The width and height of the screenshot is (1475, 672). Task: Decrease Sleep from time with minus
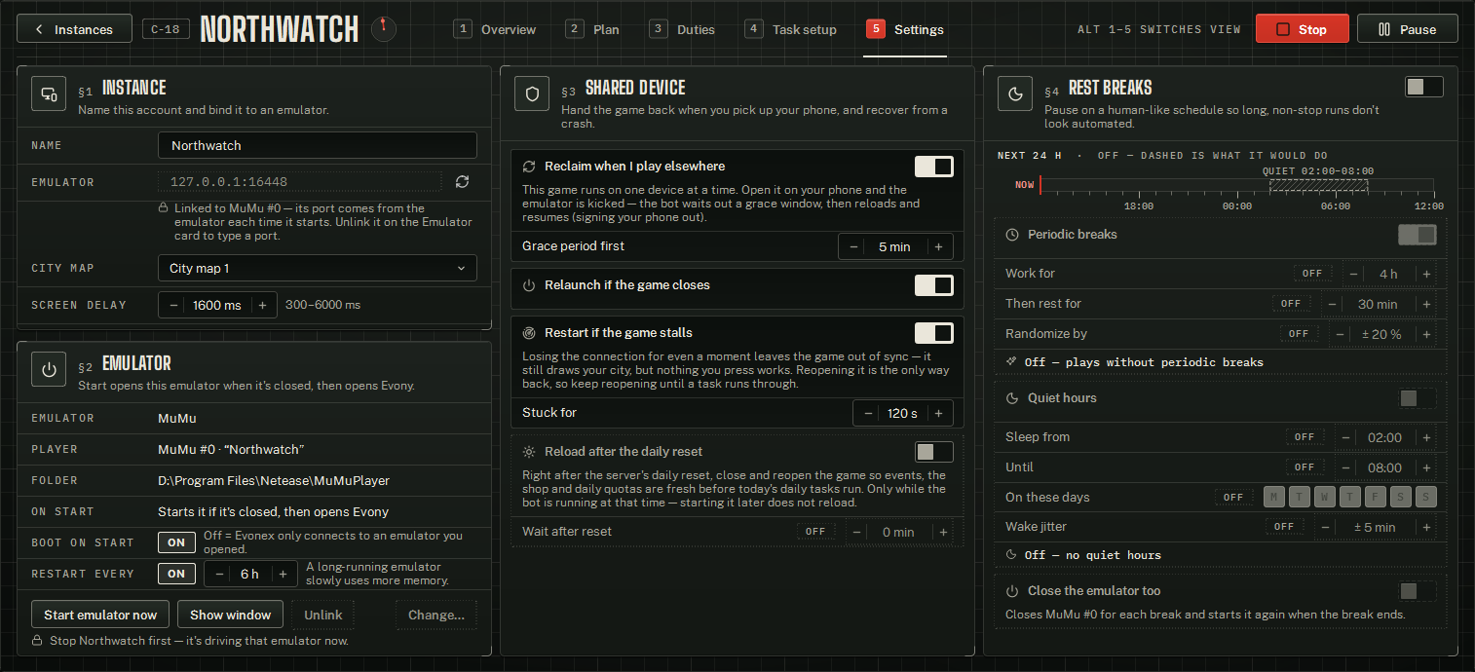pos(1346,437)
